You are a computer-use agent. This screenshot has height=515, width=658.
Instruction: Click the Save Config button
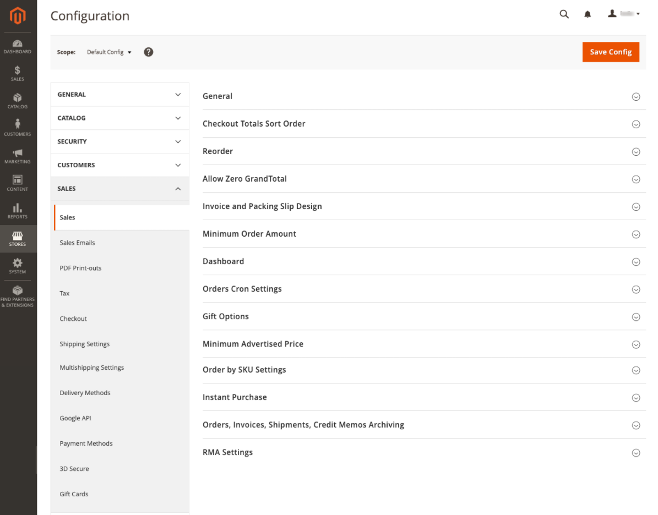click(611, 52)
